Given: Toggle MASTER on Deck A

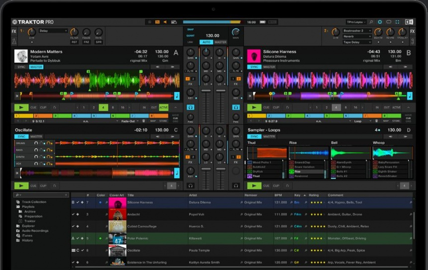Looking at the screenshot, I should pyautogui.click(x=36, y=67).
